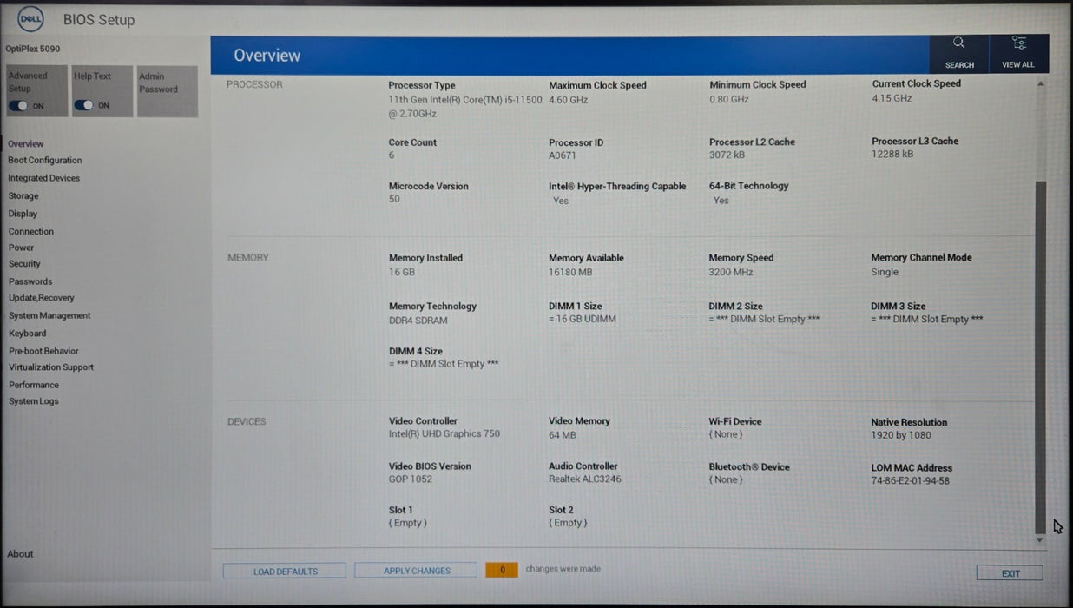Open System Logs section
Viewport: 1073px width, 608px height.
click(34, 401)
